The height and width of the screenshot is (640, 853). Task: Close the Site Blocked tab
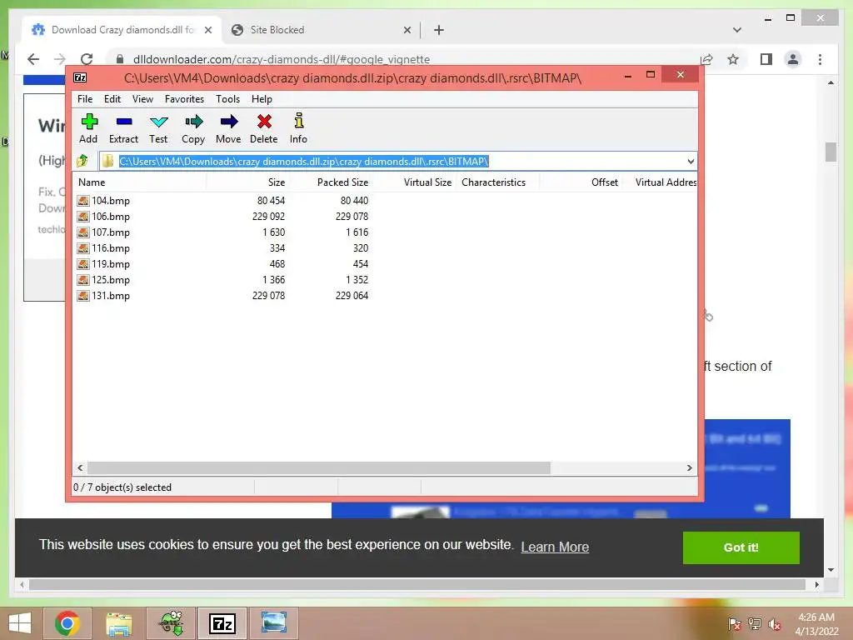(x=407, y=30)
